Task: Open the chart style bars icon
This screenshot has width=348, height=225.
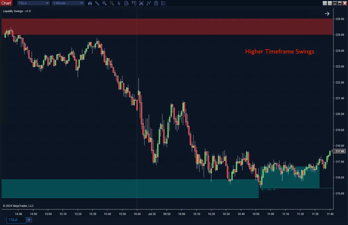Action: coord(90,3)
